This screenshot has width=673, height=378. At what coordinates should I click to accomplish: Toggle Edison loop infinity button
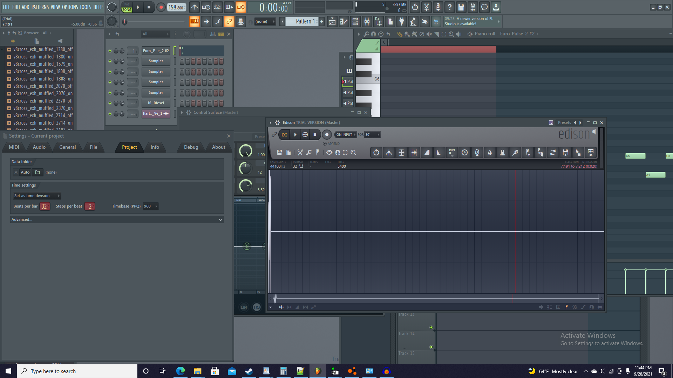[284, 135]
